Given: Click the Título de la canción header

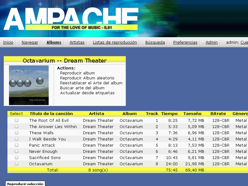Looking at the screenshot, I should tap(51, 113).
